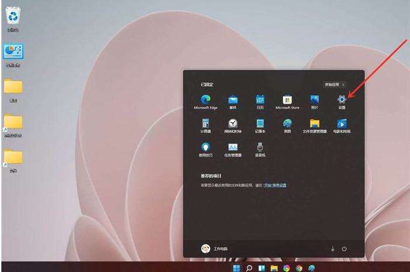Expand All apps (所有应用) list

coord(335,85)
